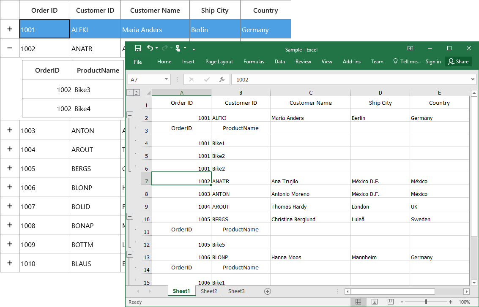The image size is (479, 307).
Task: Add a new sheet with plus icon
Action: [x=267, y=291]
